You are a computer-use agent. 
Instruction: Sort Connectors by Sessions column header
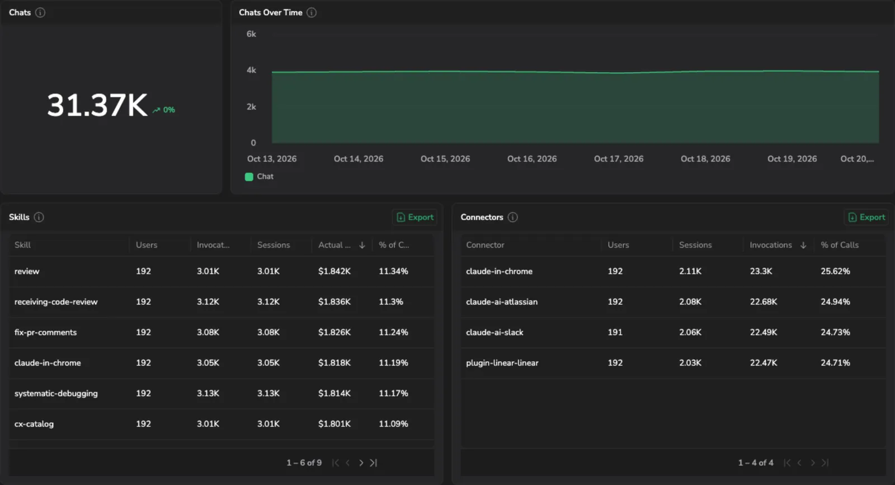coord(695,245)
